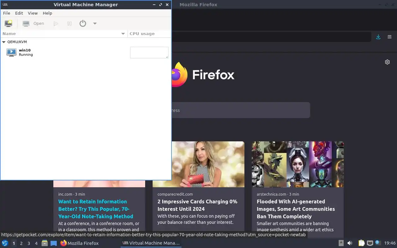
Task: Click the removable media eject tray icon
Action: (x=341, y=243)
